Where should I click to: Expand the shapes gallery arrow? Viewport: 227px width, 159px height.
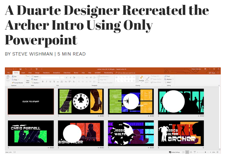[137, 79]
